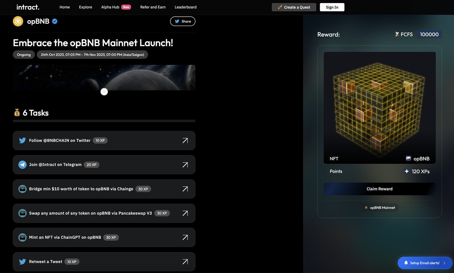Screen dimensions: 454x273
Task: Click the 10 XP badge on Retweet a Tweet task
Action: [72, 262]
